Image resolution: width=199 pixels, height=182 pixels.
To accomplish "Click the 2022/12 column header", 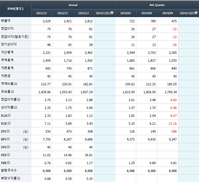I will [63, 13].
